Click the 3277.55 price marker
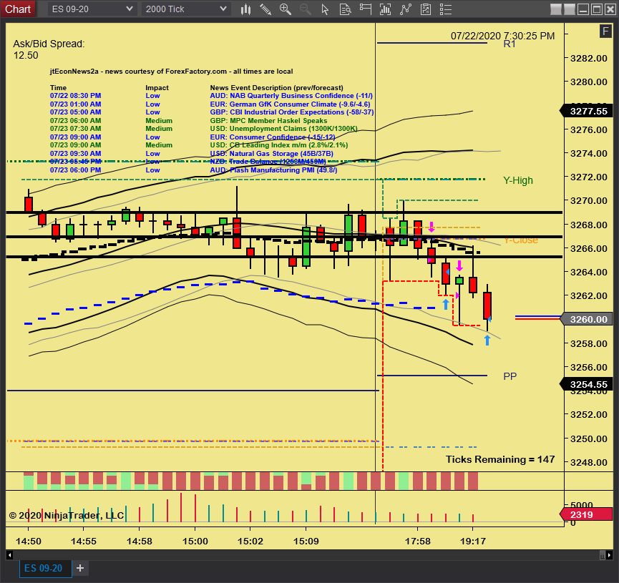The height and width of the screenshot is (583, 619). click(x=586, y=112)
